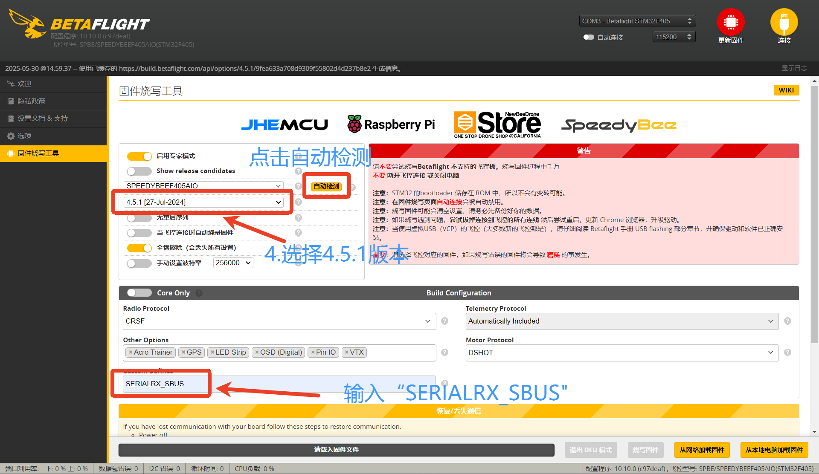The image size is (819, 474).
Task: Remove the Acro Trainer option tag
Action: pos(131,352)
